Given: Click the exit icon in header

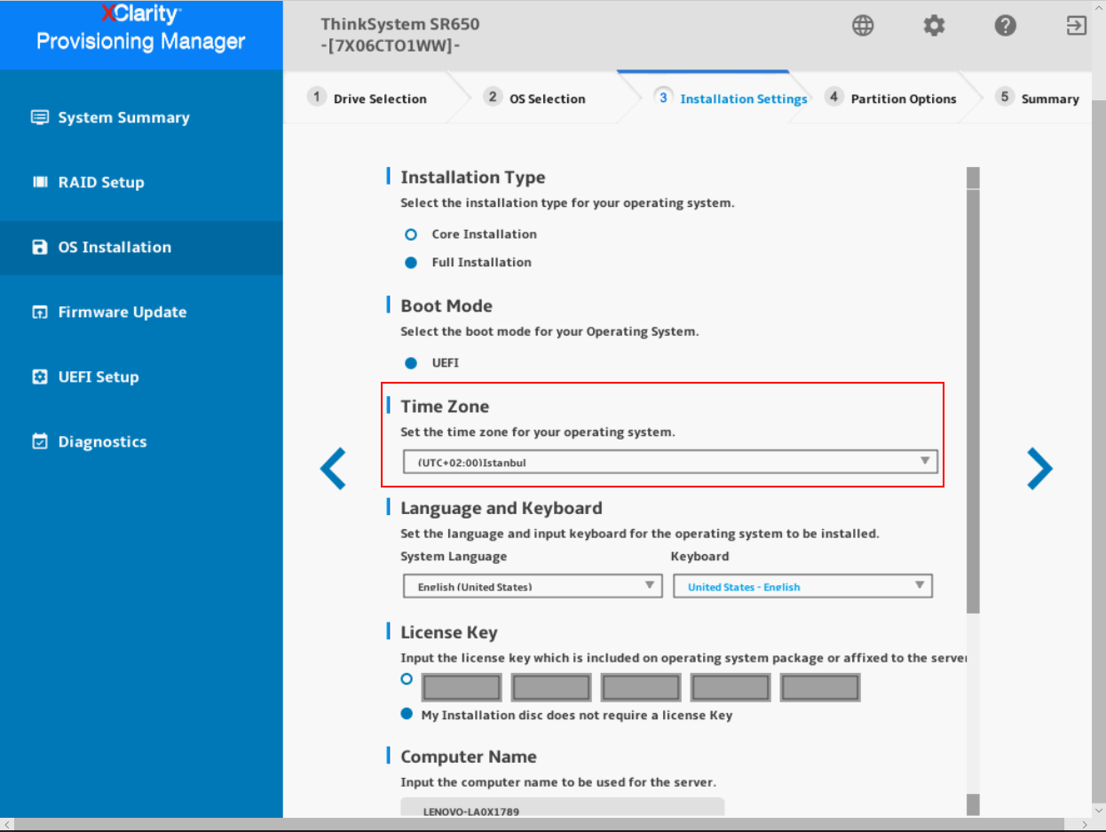Looking at the screenshot, I should tap(1076, 26).
